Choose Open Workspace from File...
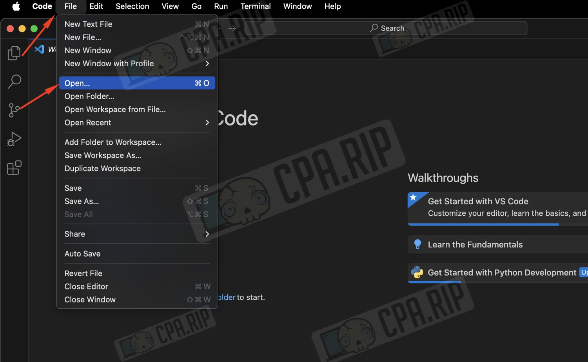Viewport: 588px width, 362px height. click(137, 109)
